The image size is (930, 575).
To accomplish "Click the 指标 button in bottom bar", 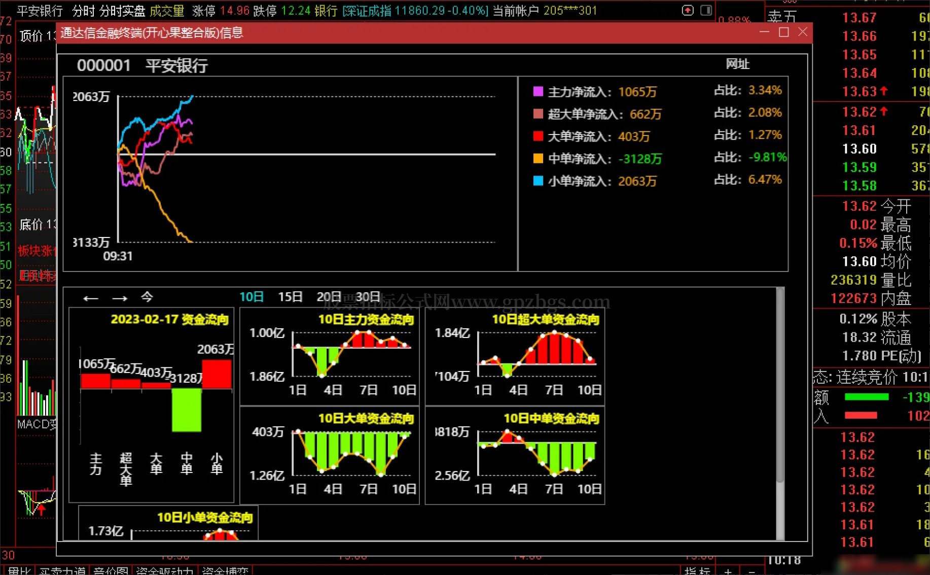I will (697, 571).
